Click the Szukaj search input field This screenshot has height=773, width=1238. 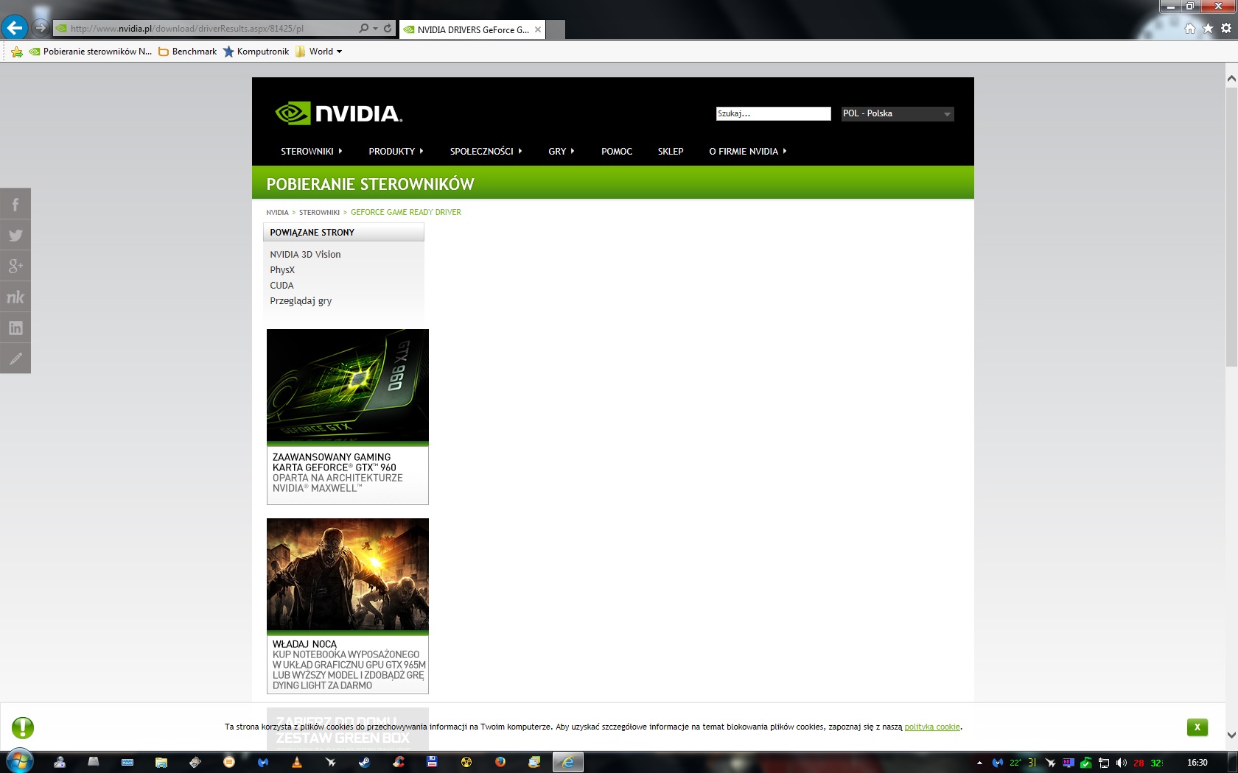click(x=773, y=113)
